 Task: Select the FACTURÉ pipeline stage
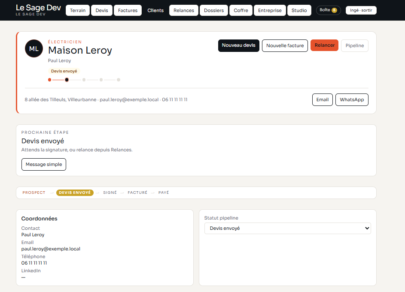tap(137, 193)
